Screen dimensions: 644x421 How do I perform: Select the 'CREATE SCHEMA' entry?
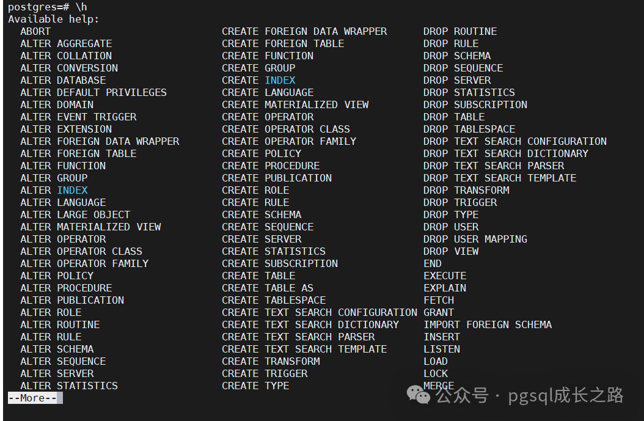point(262,215)
